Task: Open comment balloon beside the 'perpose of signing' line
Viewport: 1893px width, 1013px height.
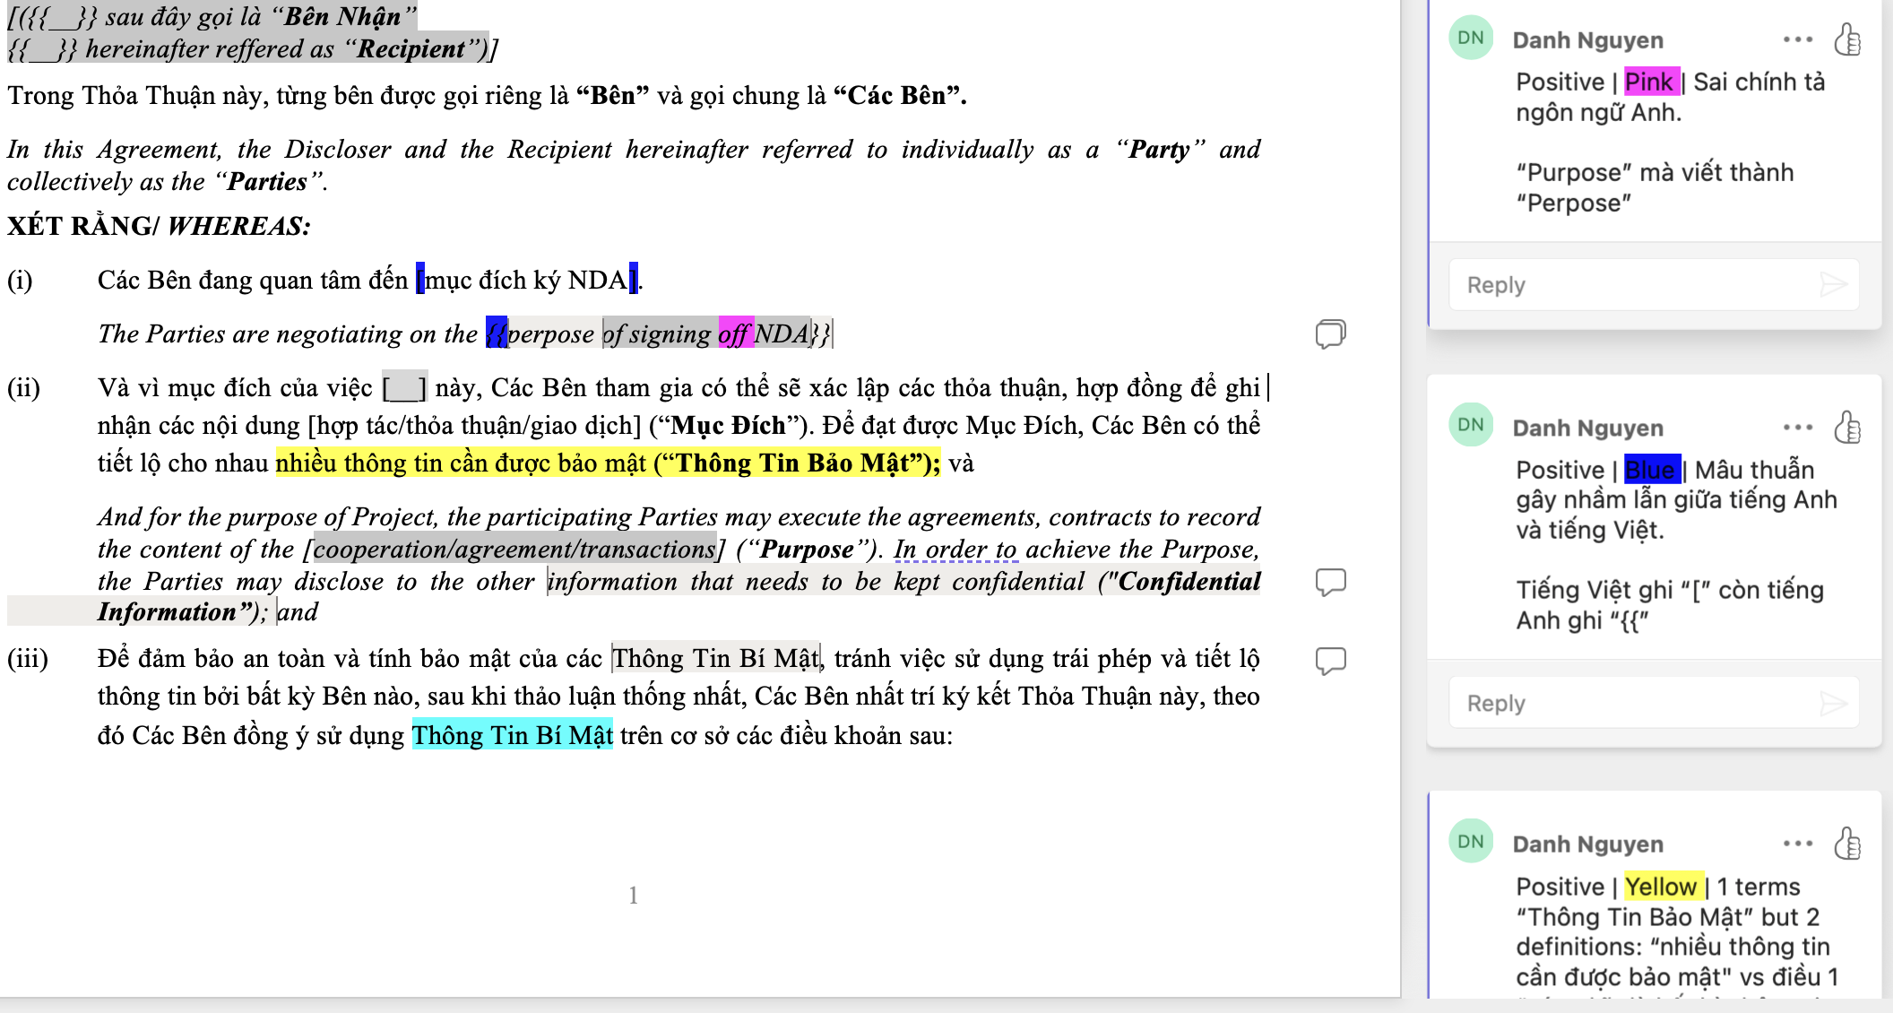Action: click(x=1330, y=333)
